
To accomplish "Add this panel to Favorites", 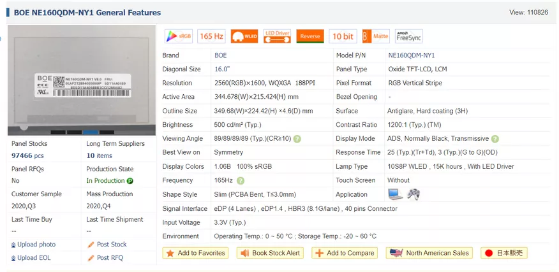I will 196,253.
